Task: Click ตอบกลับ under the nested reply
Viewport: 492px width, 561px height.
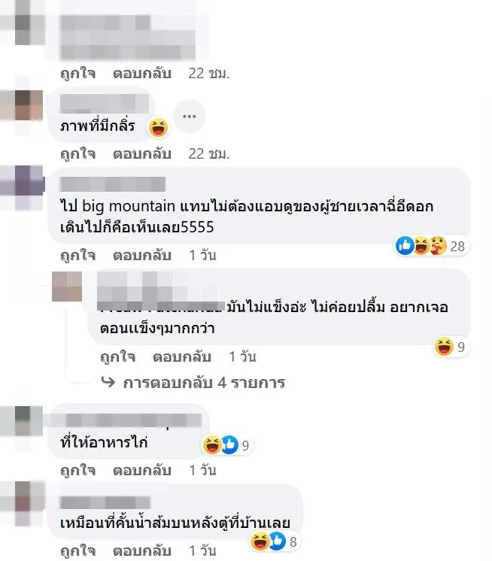Action: click(x=182, y=356)
